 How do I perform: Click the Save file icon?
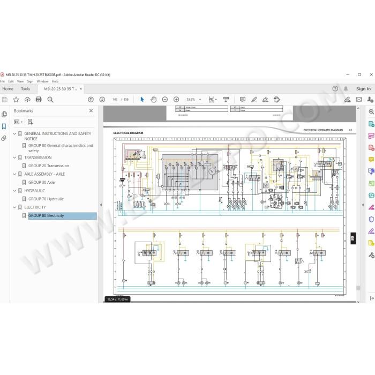click(4, 100)
